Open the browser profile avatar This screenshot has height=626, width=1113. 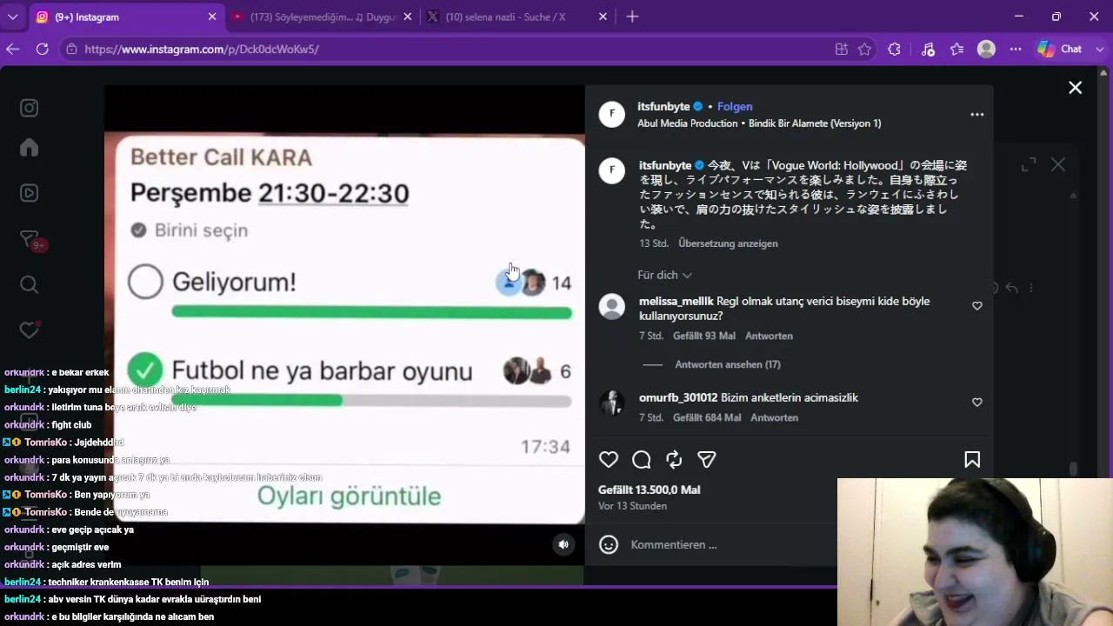pyautogui.click(x=986, y=50)
